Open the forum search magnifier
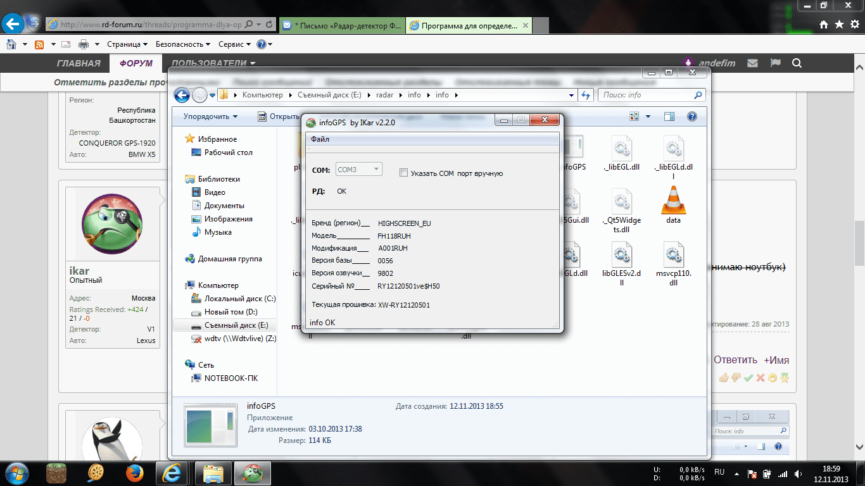This screenshot has height=486, width=865. click(x=797, y=63)
